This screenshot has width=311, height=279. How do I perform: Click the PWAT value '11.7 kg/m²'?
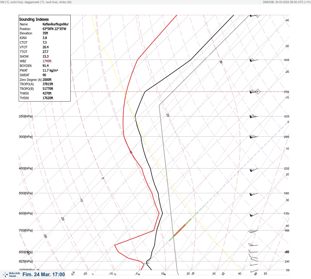coord(50,70)
